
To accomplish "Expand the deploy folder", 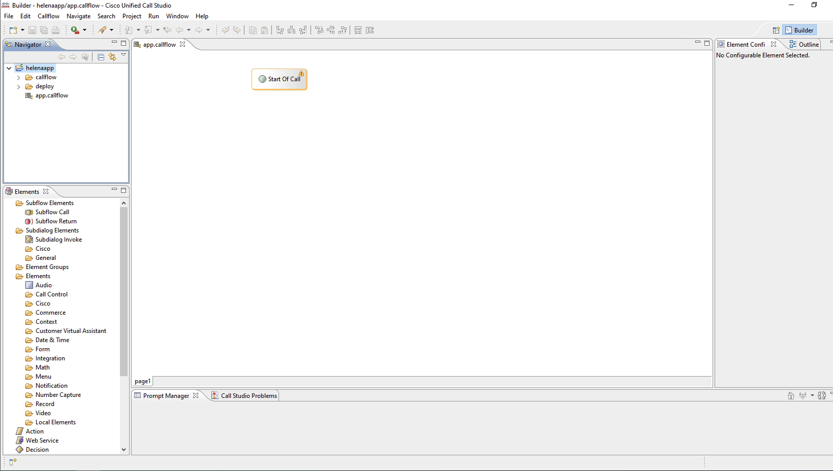I will click(19, 87).
